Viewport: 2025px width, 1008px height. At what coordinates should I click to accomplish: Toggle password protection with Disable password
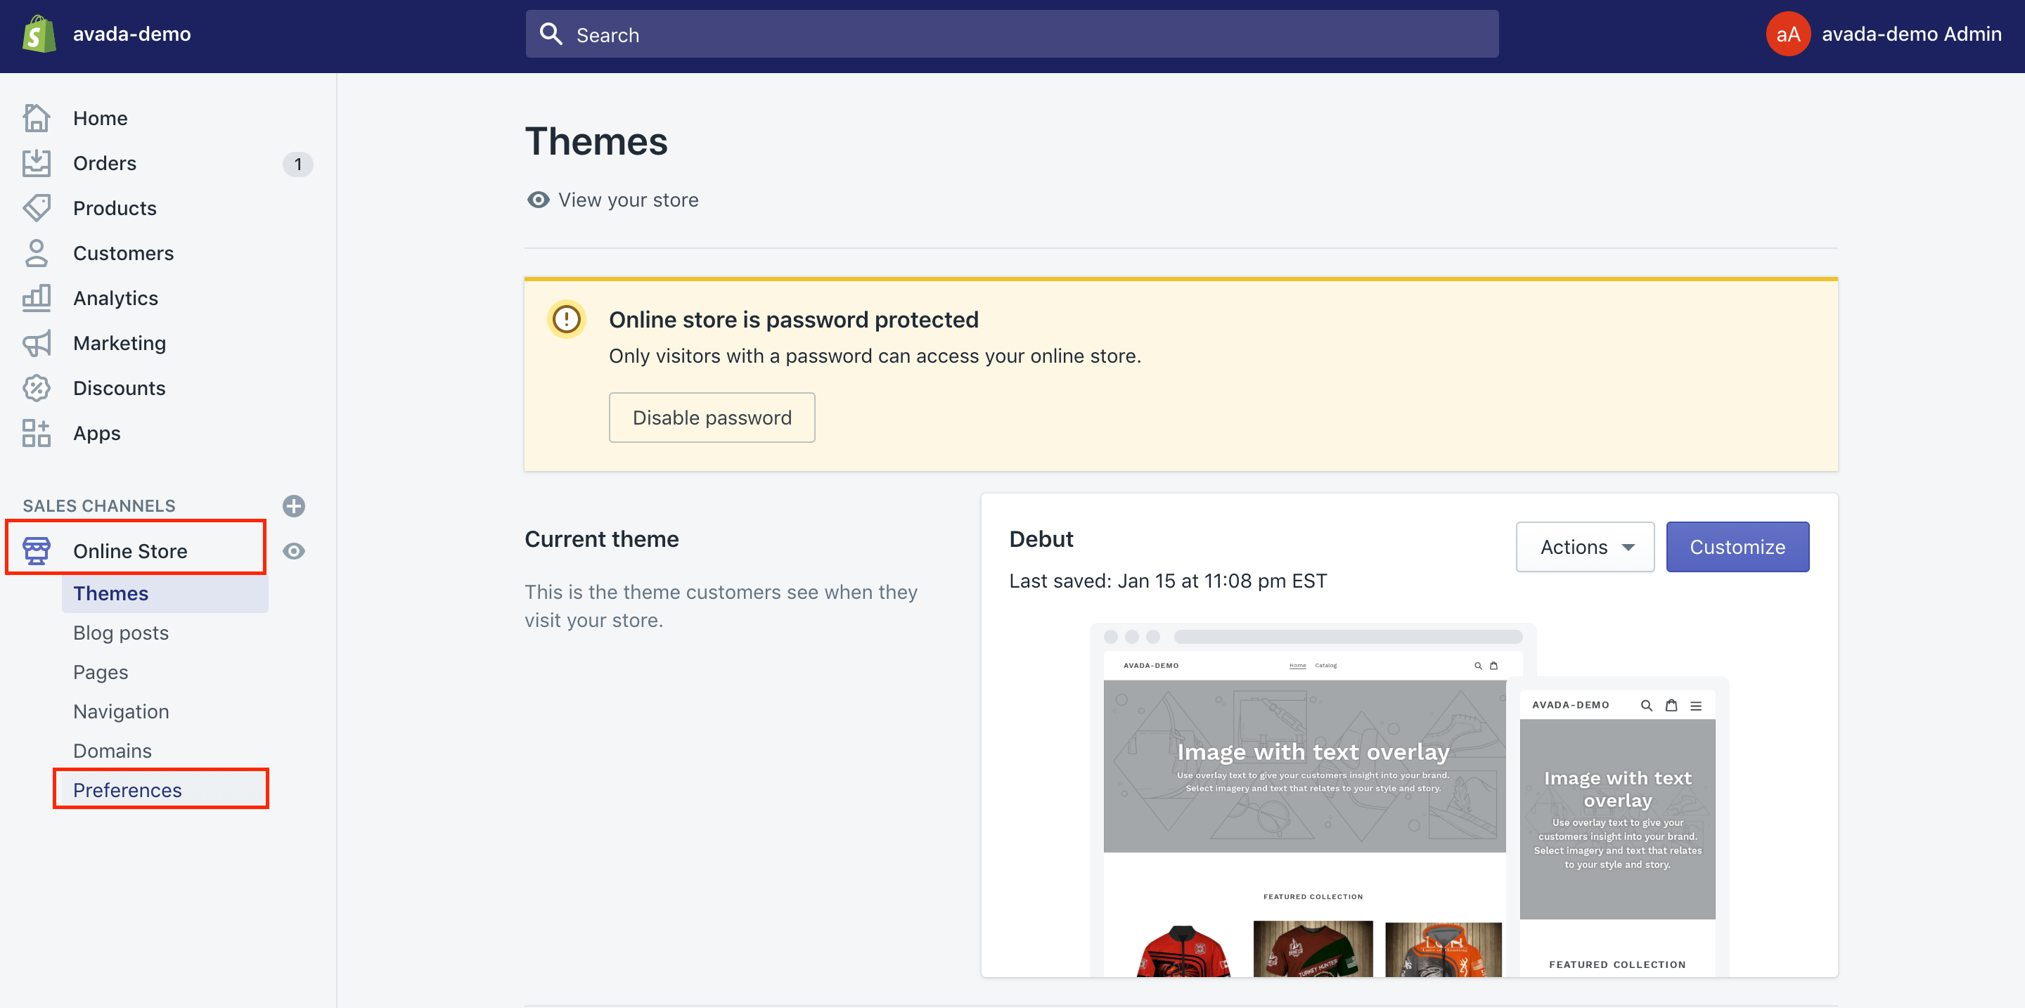pyautogui.click(x=712, y=415)
